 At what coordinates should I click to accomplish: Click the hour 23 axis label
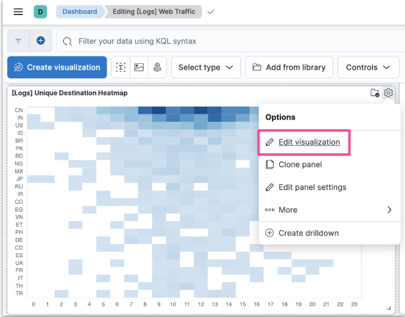[354, 305]
